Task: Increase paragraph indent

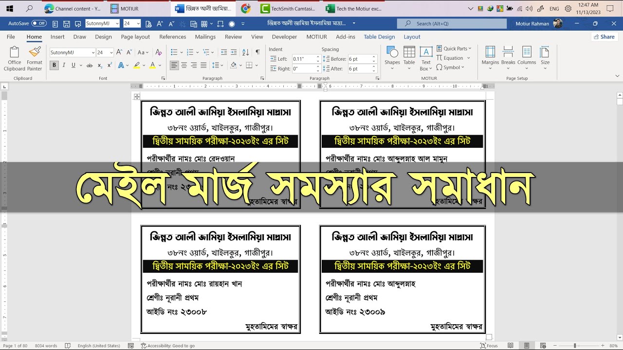Action: tap(234, 52)
